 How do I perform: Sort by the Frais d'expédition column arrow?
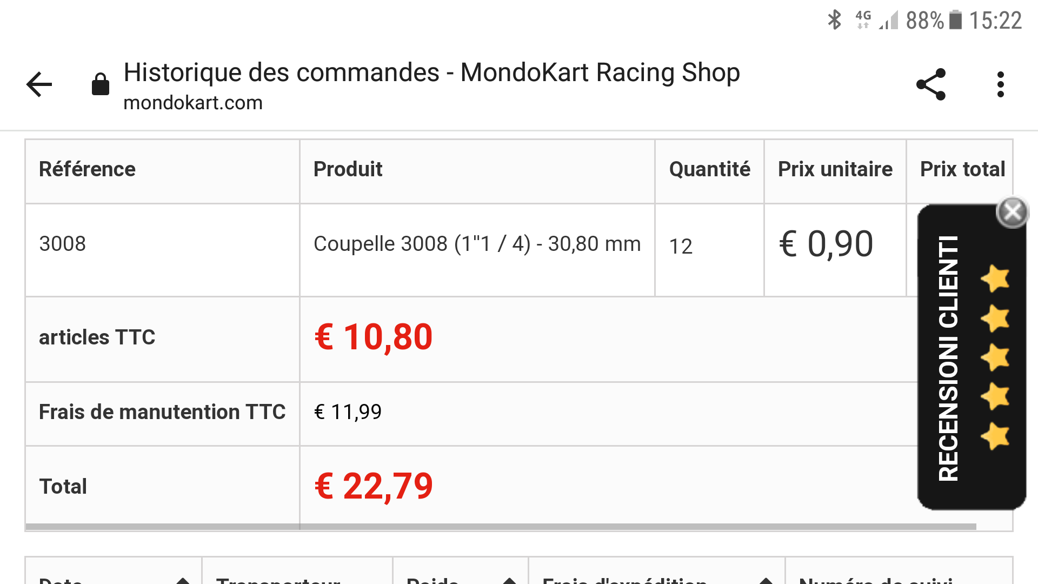tap(766, 580)
